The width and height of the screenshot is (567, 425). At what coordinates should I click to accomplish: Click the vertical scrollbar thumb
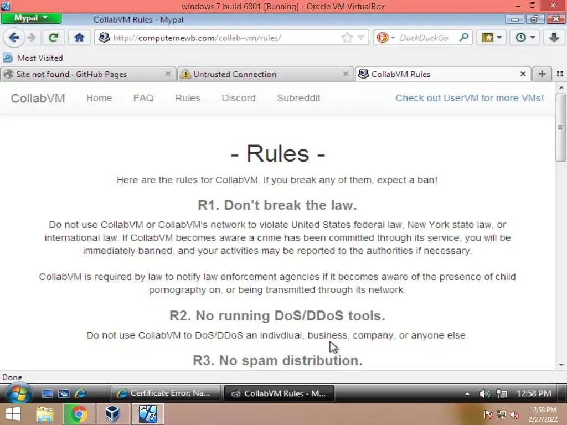pos(561,127)
